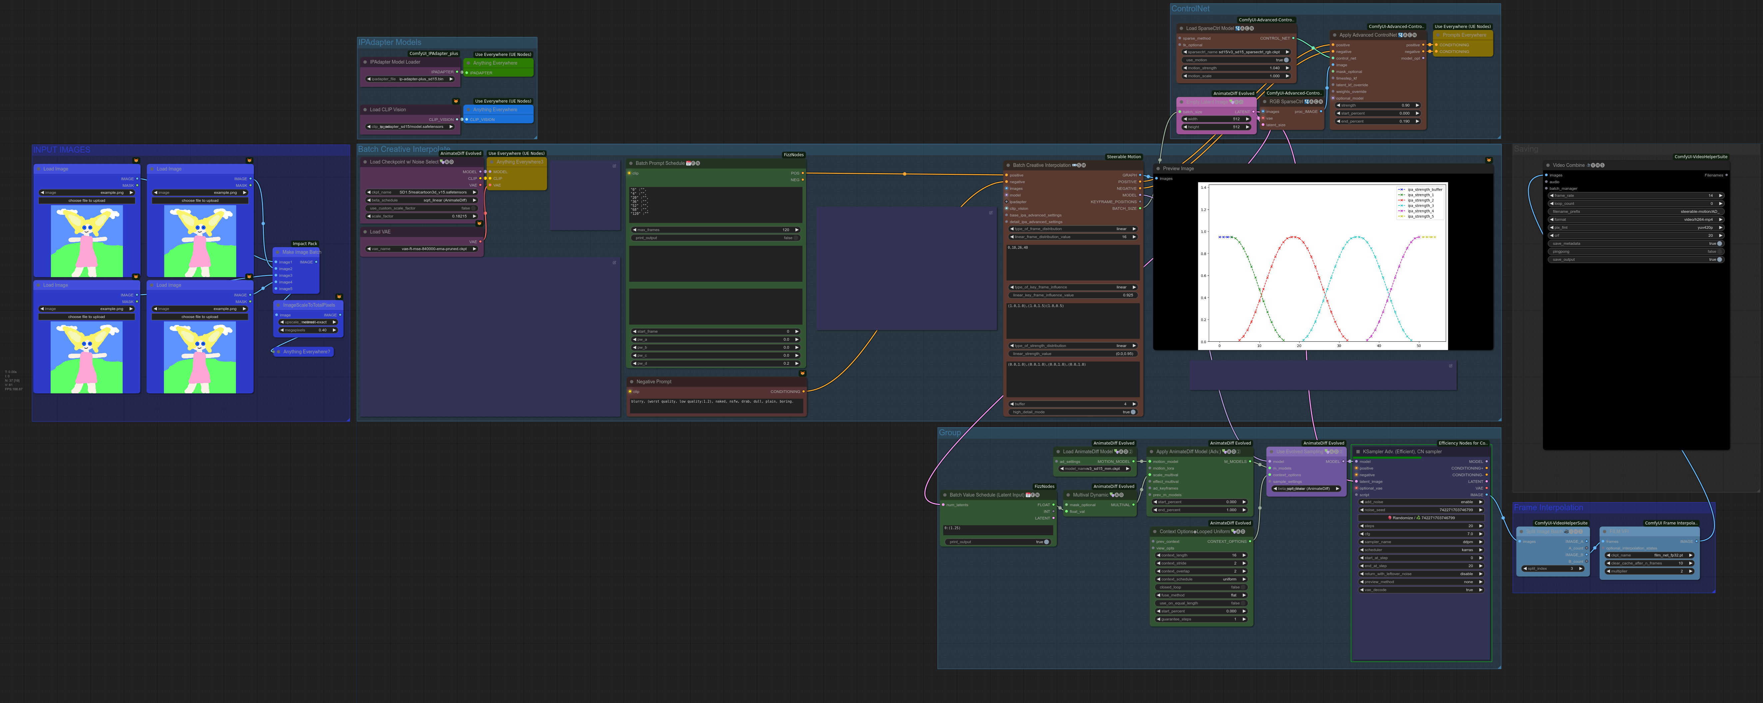Click 'choose file to upload' in the top-left Load Image node
Screen dimensions: 1763x703
click(x=87, y=200)
